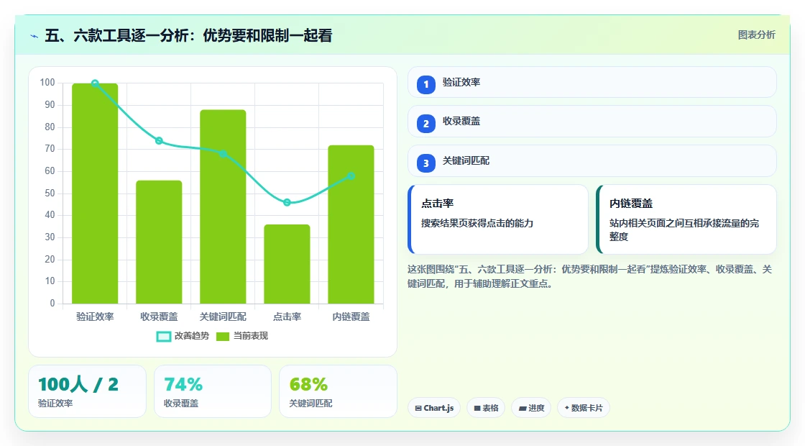Click the 进度 tag
This screenshot has height=446, width=805.
pyautogui.click(x=531, y=408)
